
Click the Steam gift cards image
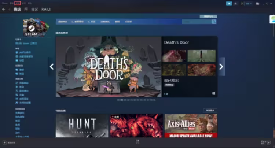coord(36,27)
